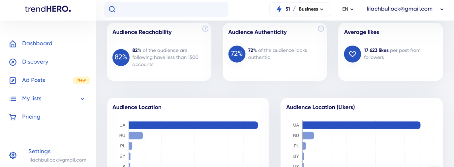
Task: Open the Discovery page
Action: click(35, 62)
